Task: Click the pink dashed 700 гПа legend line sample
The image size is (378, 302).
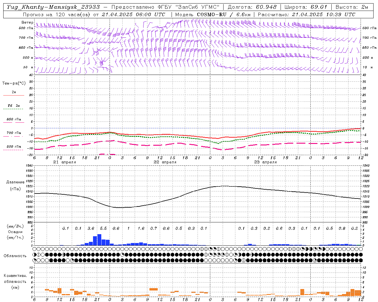Action: (13, 136)
